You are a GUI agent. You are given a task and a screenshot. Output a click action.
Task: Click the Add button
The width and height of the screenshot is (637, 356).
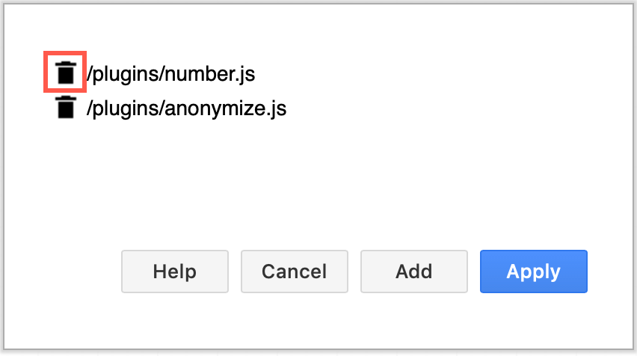pyautogui.click(x=413, y=271)
